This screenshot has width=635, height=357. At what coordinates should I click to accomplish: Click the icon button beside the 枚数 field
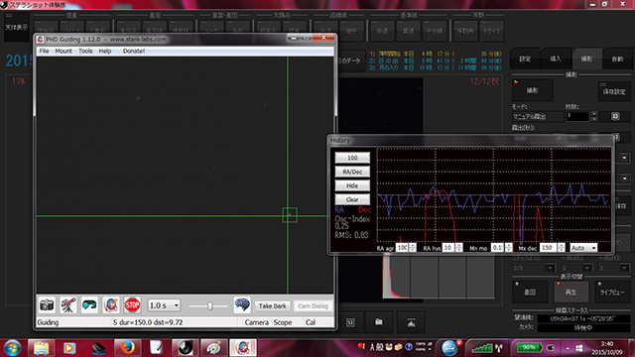point(615,117)
